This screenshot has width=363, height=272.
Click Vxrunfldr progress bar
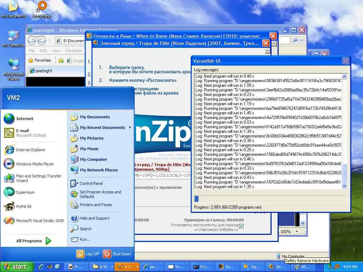pos(270,199)
